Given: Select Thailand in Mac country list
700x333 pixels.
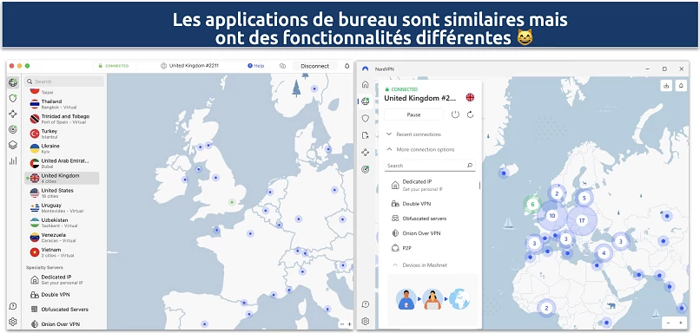Looking at the screenshot, I should tap(62, 104).
